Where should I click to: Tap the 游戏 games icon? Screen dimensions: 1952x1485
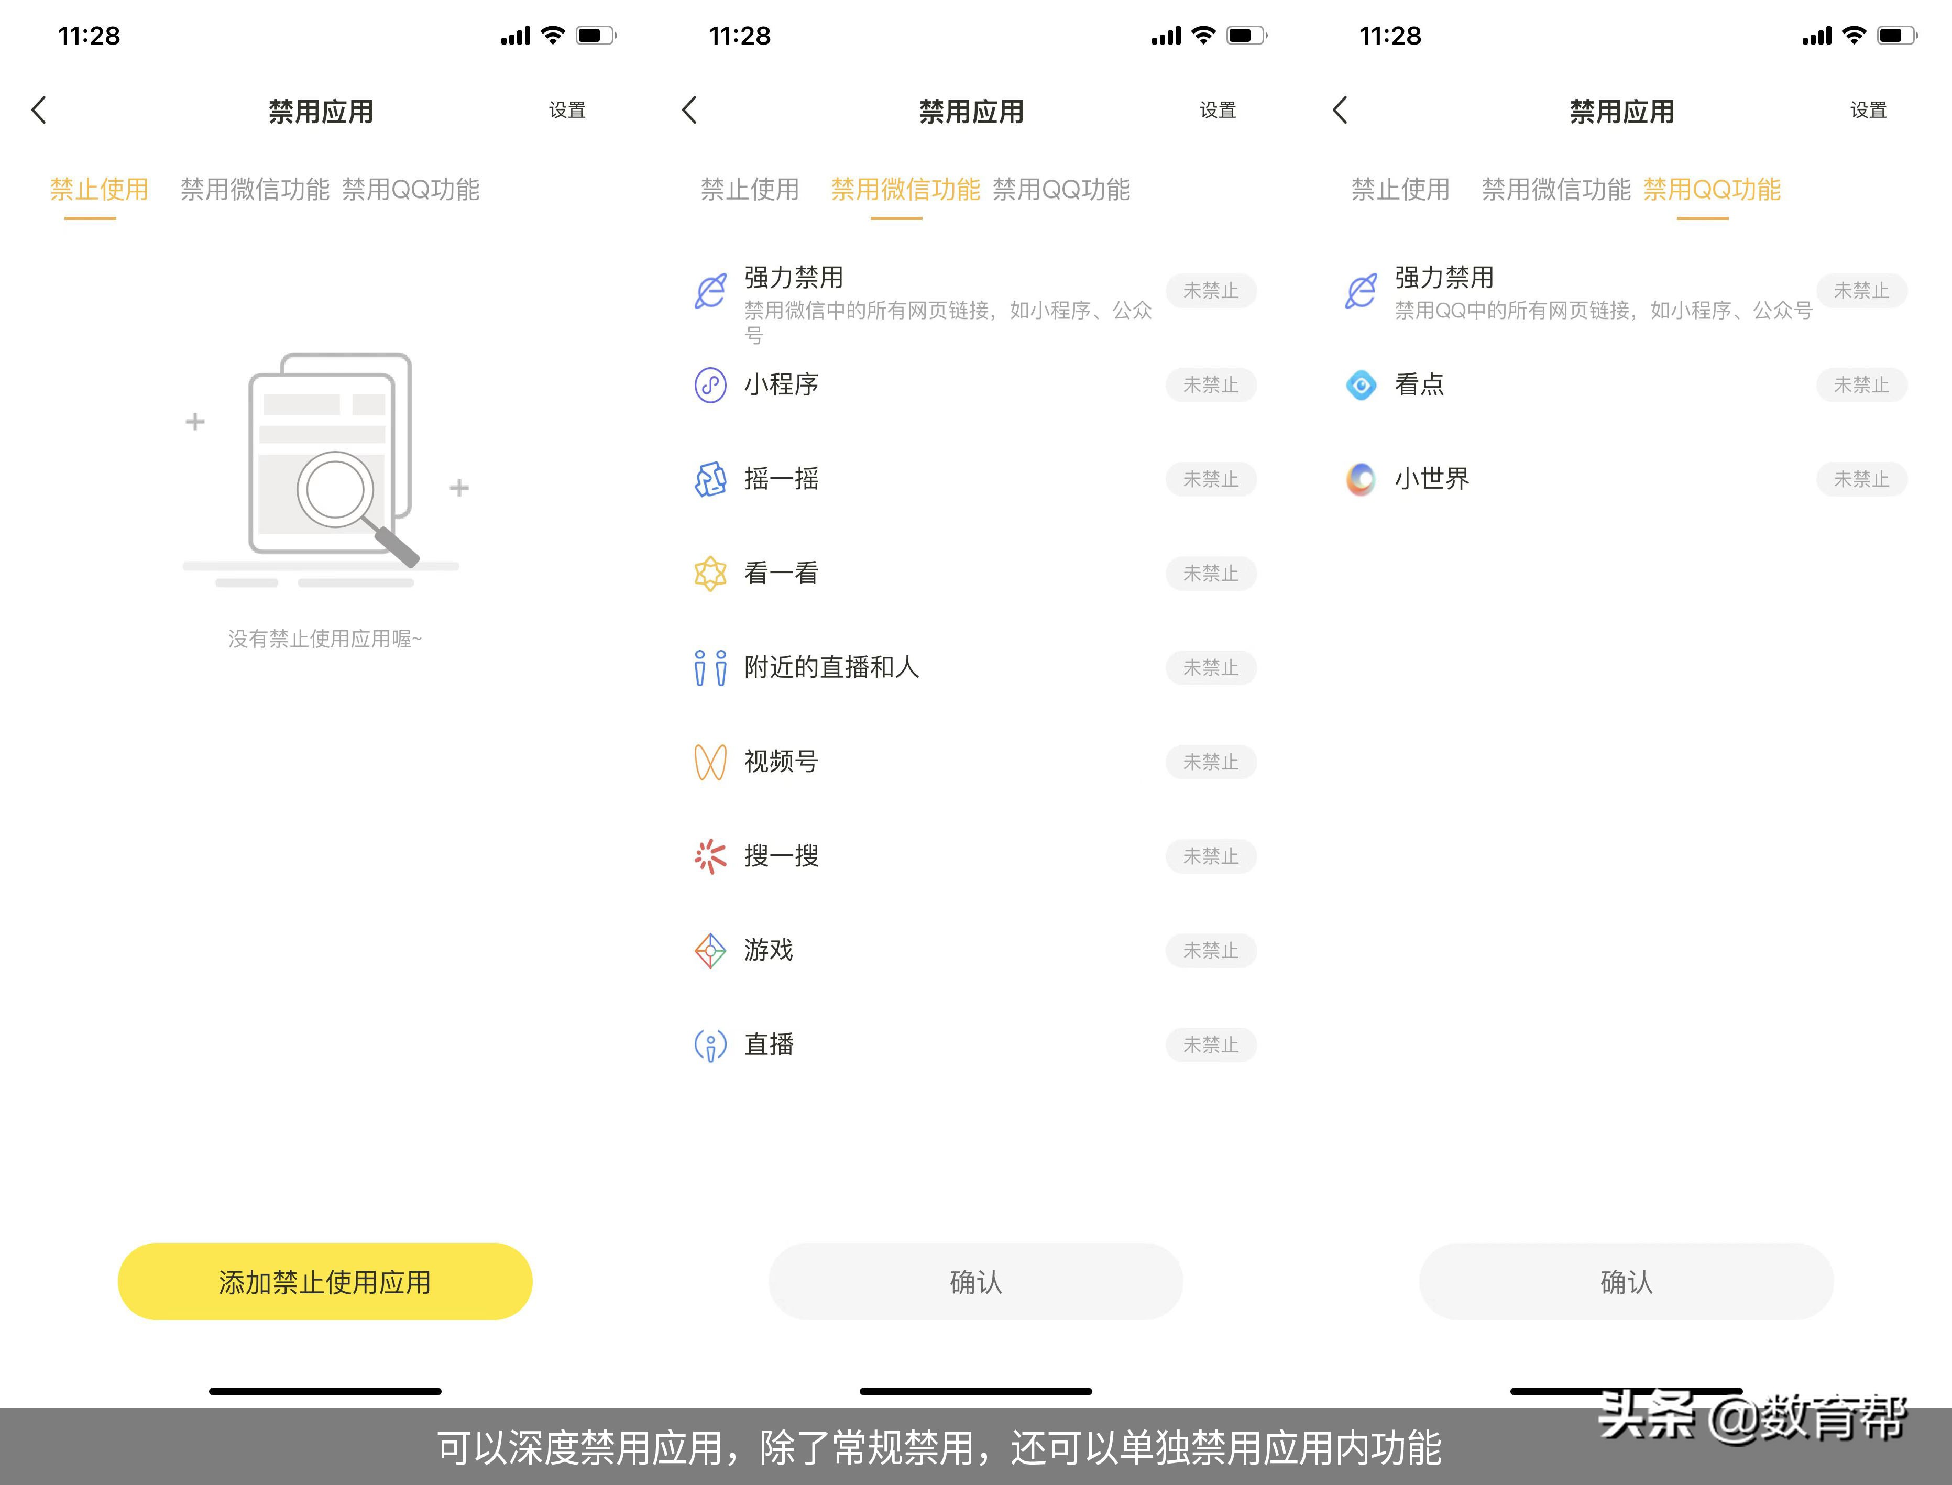pyautogui.click(x=710, y=950)
